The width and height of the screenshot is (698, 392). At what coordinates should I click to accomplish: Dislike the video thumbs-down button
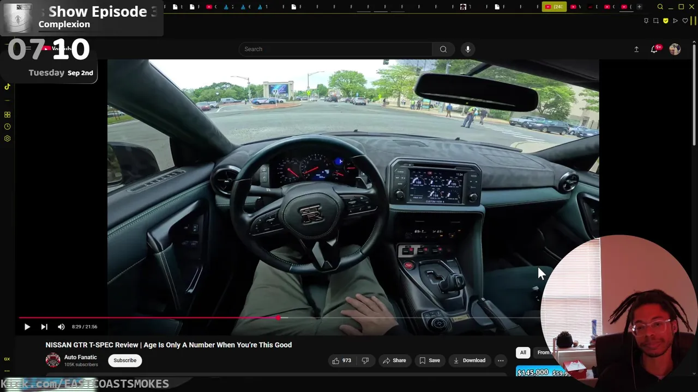[365, 360]
